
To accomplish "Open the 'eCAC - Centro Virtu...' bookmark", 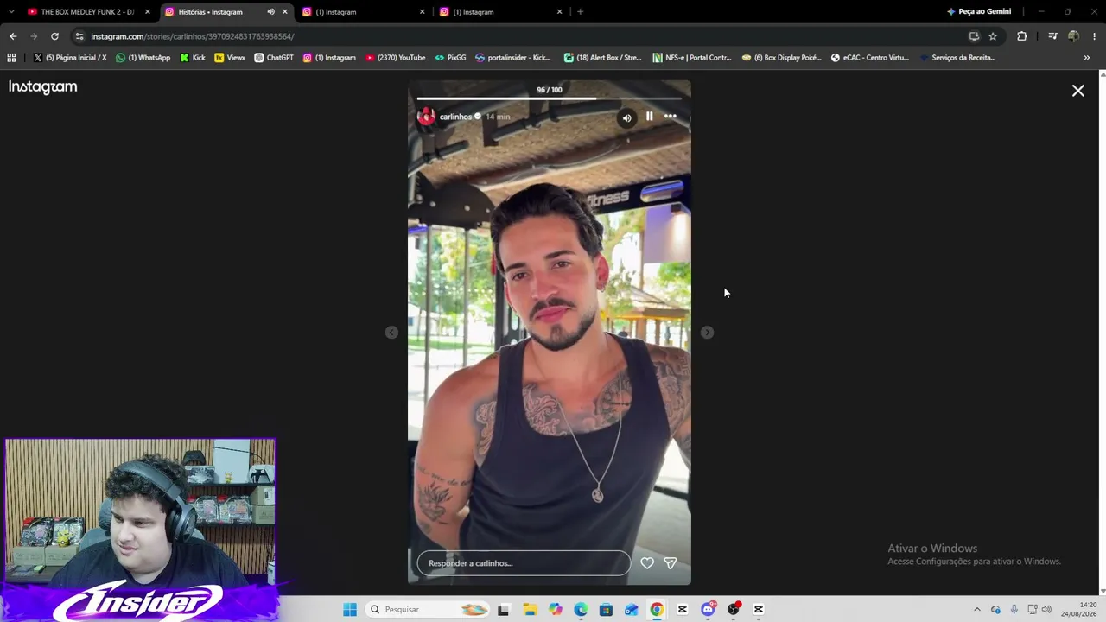I will [870, 58].
